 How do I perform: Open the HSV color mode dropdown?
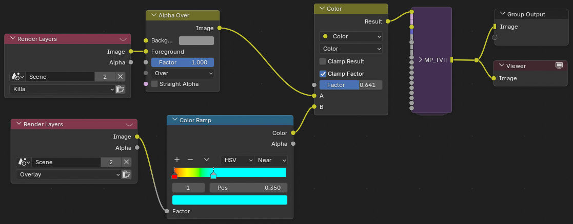[x=237, y=160]
